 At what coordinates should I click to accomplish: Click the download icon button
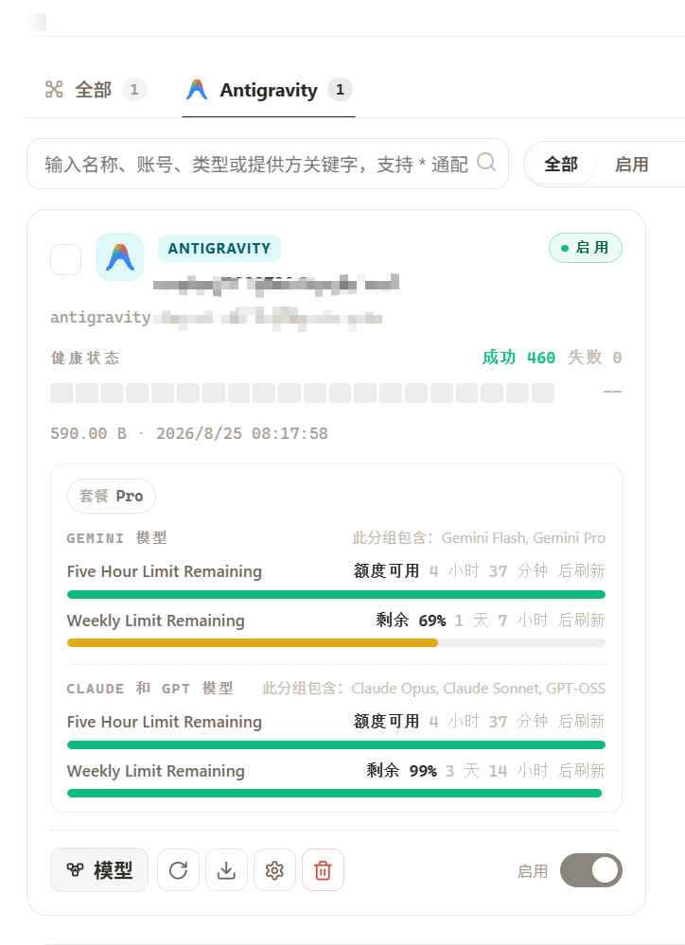(226, 869)
